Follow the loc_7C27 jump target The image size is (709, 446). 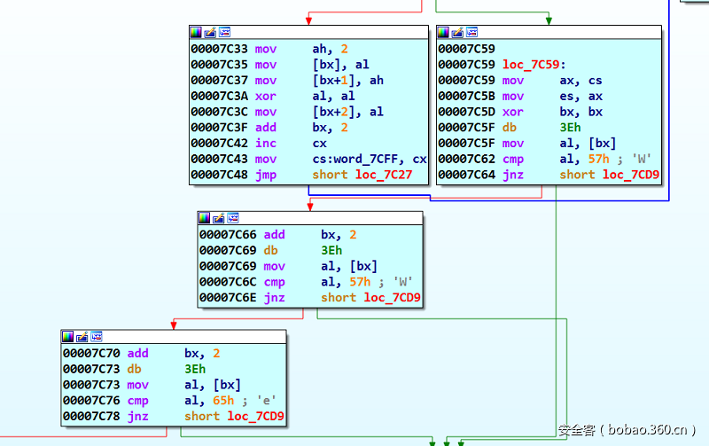click(386, 175)
